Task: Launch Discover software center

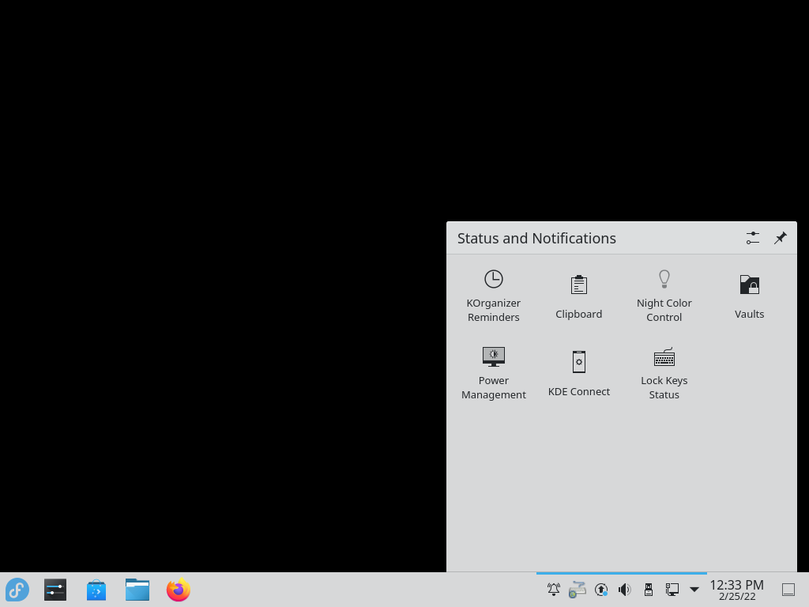Action: tap(96, 590)
